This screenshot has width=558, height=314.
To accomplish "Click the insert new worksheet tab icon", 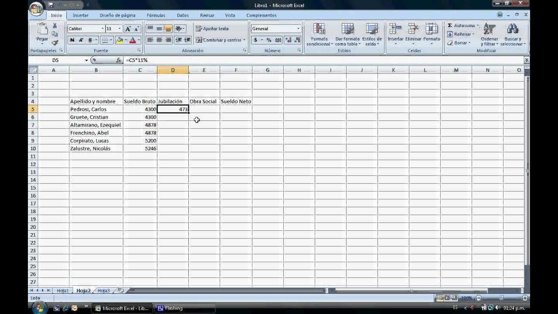I will 121,290.
